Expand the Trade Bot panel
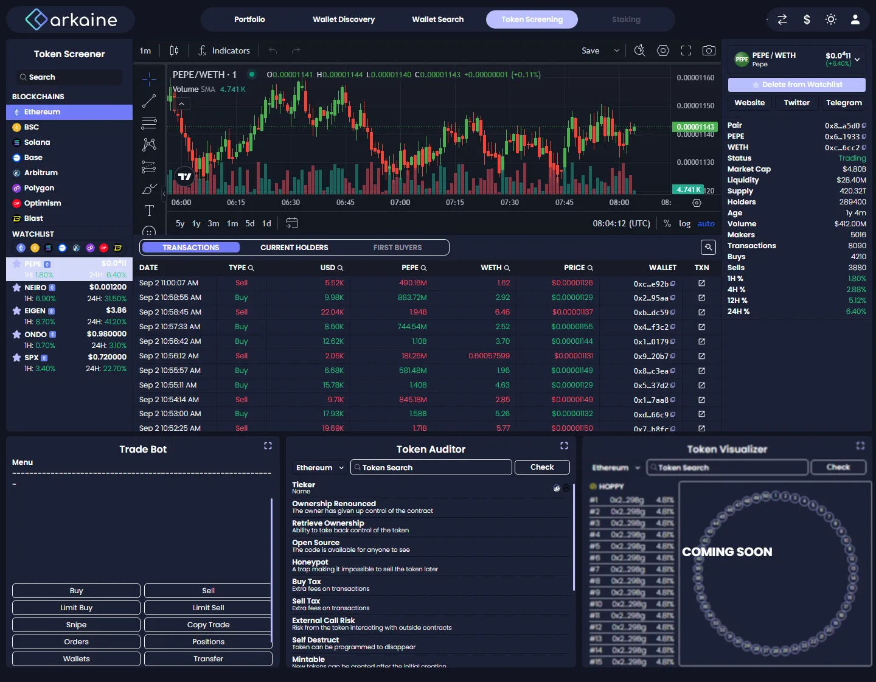This screenshot has width=876, height=682. 268,446
